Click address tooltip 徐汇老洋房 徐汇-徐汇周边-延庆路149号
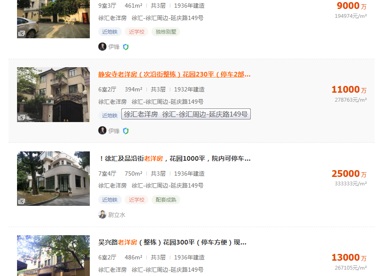Image resolution: width=381 pixels, height=276 pixels. click(186, 114)
